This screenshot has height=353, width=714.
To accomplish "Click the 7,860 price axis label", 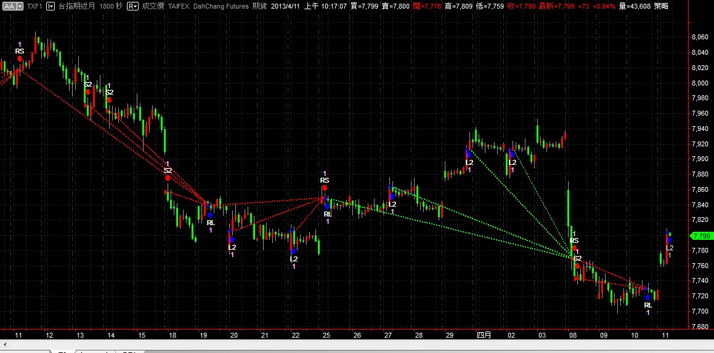I will click(700, 189).
